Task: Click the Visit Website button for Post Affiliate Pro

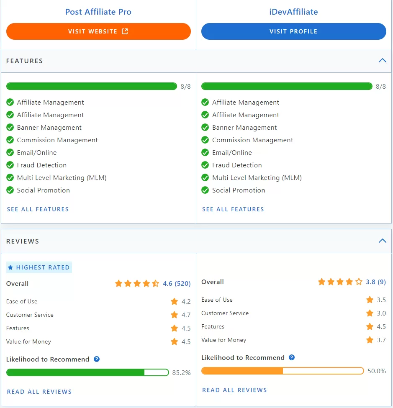Action: click(x=98, y=31)
